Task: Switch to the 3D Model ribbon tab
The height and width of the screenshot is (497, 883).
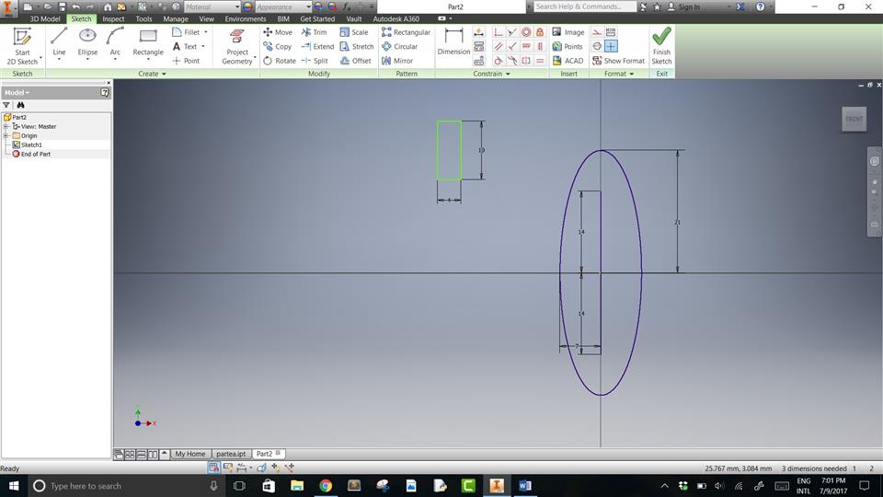Action: coord(45,18)
